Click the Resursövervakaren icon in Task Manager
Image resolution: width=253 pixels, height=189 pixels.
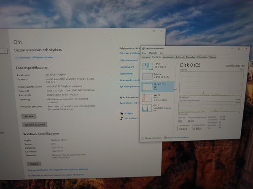[166, 137]
